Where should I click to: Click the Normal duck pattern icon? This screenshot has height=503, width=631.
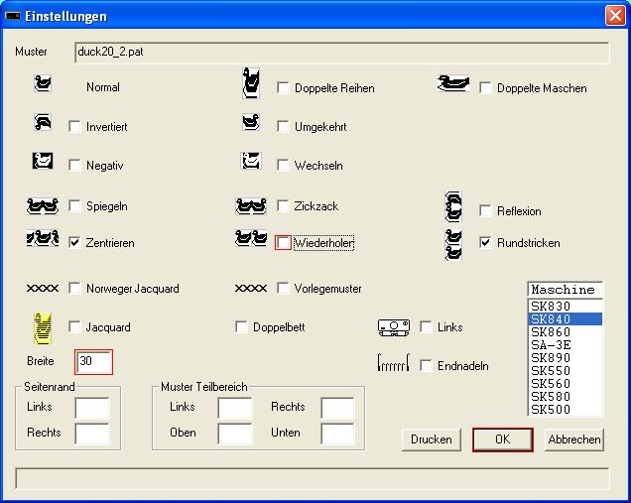tap(43, 83)
